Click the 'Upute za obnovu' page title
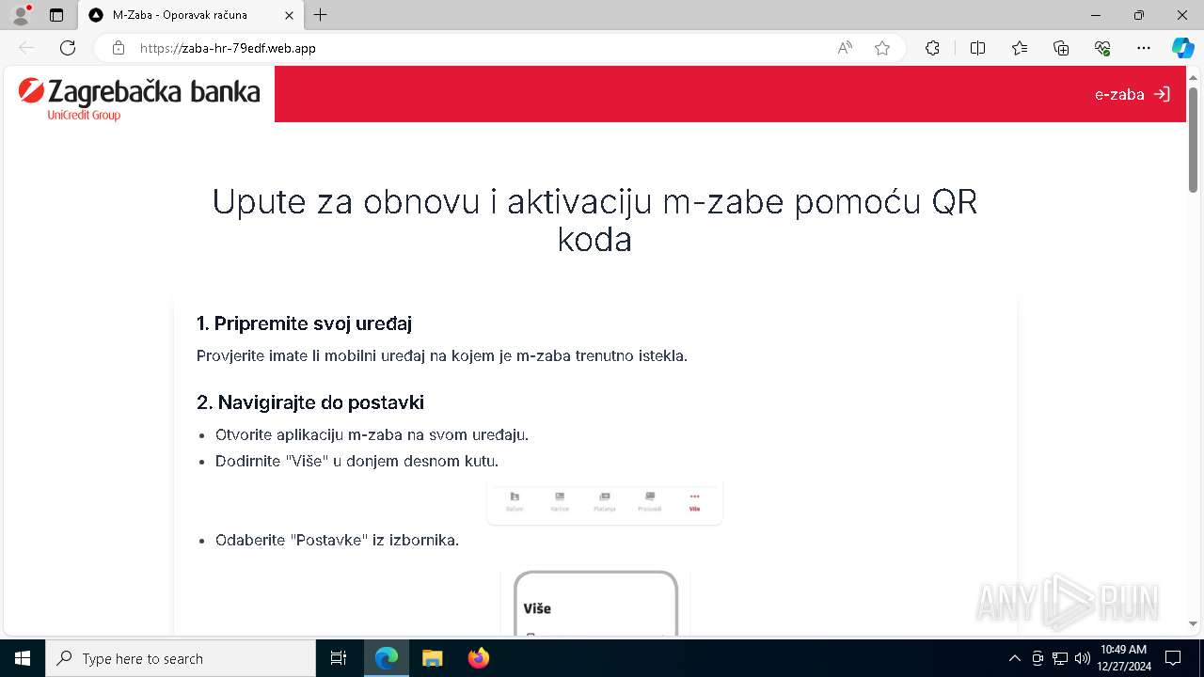Viewport: 1204px width, 677px height. [594, 220]
